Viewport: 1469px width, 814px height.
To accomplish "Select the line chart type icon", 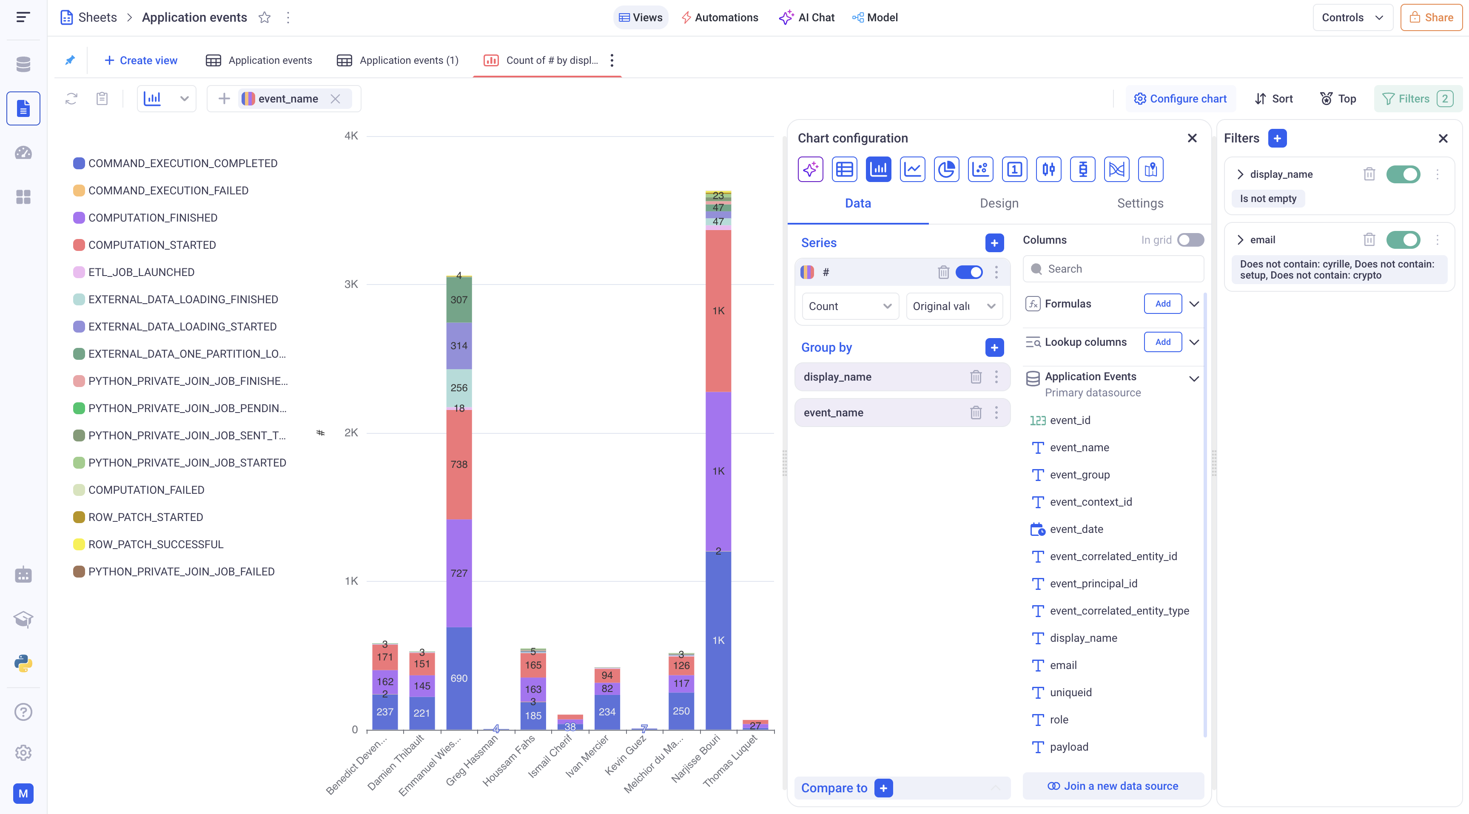I will point(912,169).
